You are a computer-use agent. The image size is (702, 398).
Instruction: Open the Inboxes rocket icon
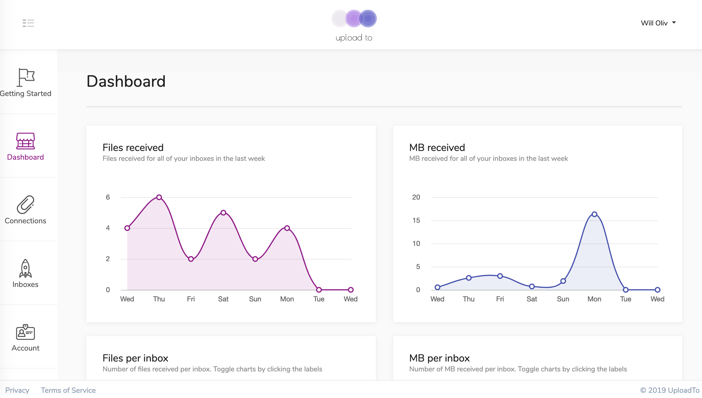tap(25, 268)
